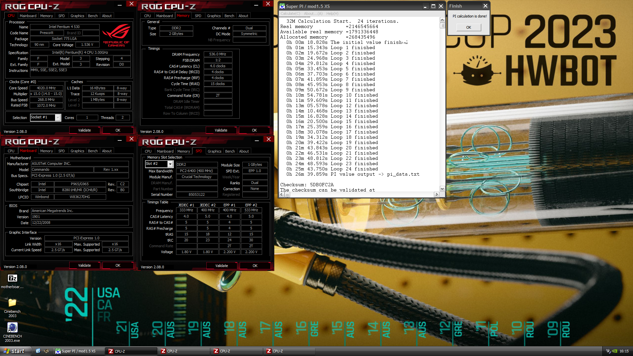This screenshot has height=356, width=633.
Task: Select Memory tab in CPU-Z Motherboard window
Action: 46,151
